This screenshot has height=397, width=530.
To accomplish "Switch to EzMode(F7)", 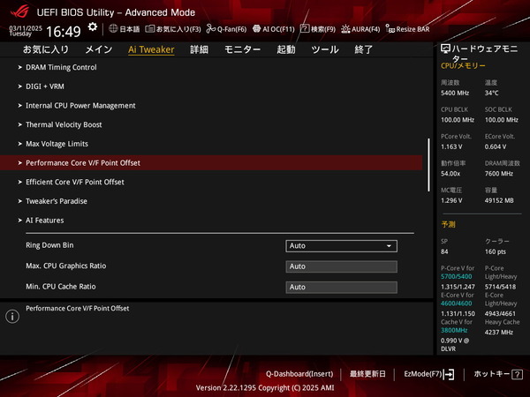I will (423, 374).
